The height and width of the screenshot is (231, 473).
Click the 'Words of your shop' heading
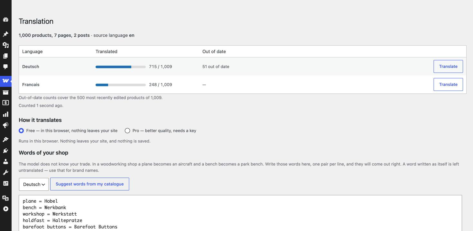tap(43, 153)
